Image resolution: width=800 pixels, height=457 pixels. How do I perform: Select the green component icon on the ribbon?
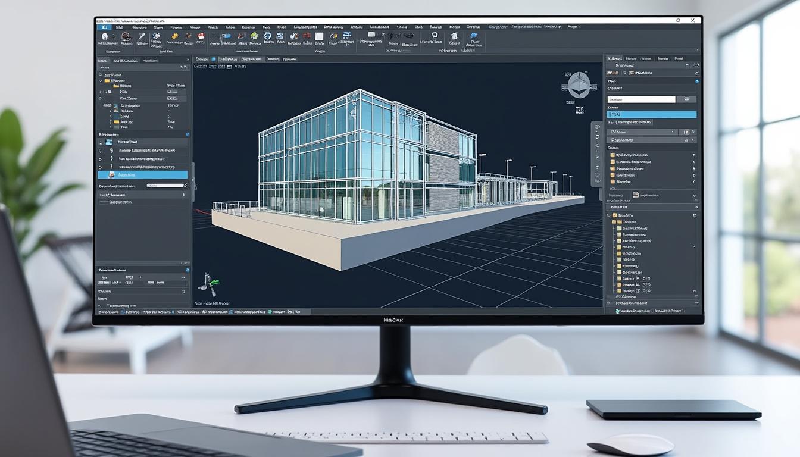[253, 36]
